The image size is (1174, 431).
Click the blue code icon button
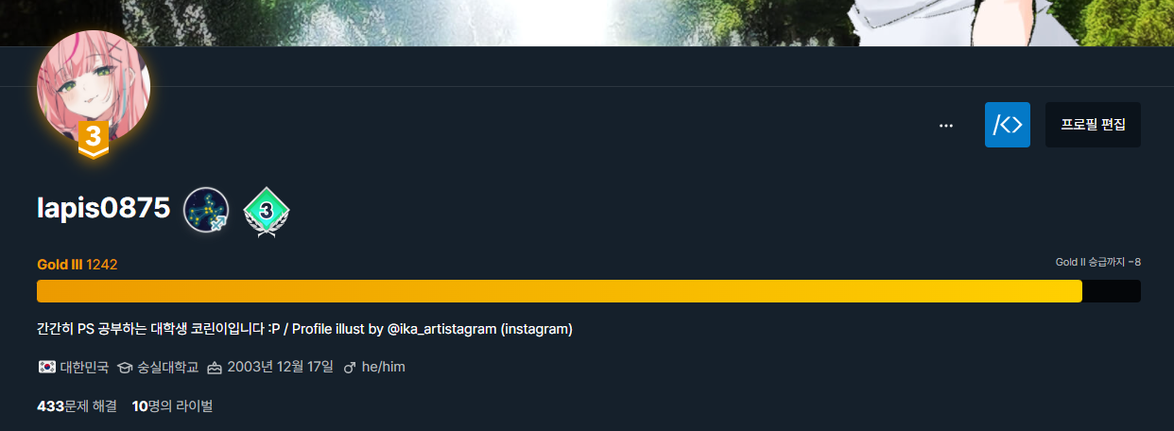[x=1007, y=125]
